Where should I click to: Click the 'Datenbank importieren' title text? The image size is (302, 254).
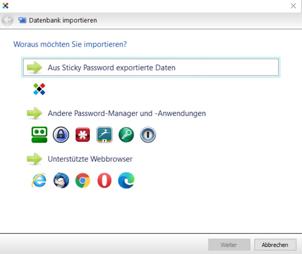click(63, 20)
